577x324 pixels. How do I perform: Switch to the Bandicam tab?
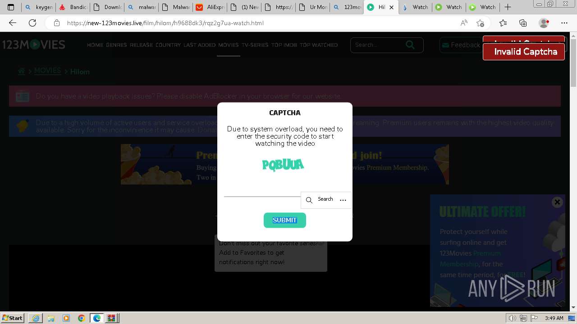coord(73,7)
